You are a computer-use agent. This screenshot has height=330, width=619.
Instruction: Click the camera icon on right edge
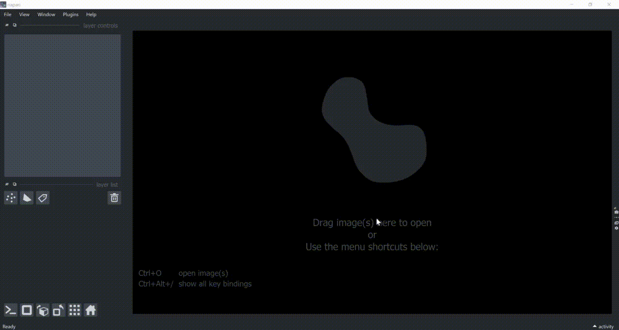click(616, 212)
